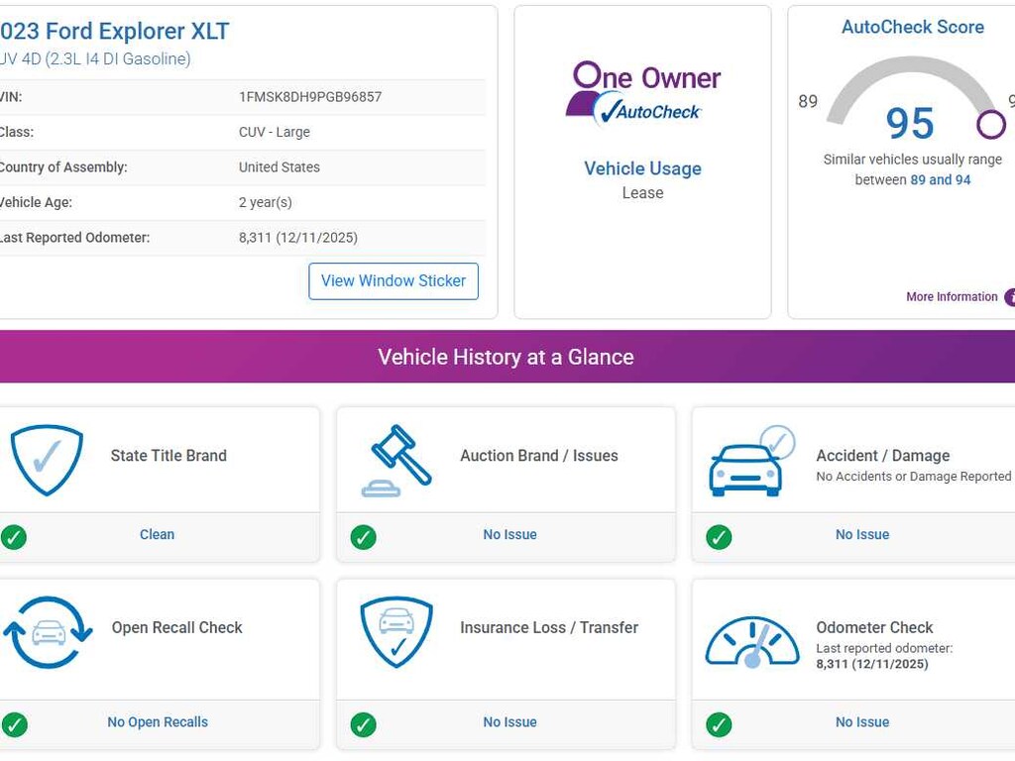Click the Insurance Loss shield car icon

click(x=396, y=631)
